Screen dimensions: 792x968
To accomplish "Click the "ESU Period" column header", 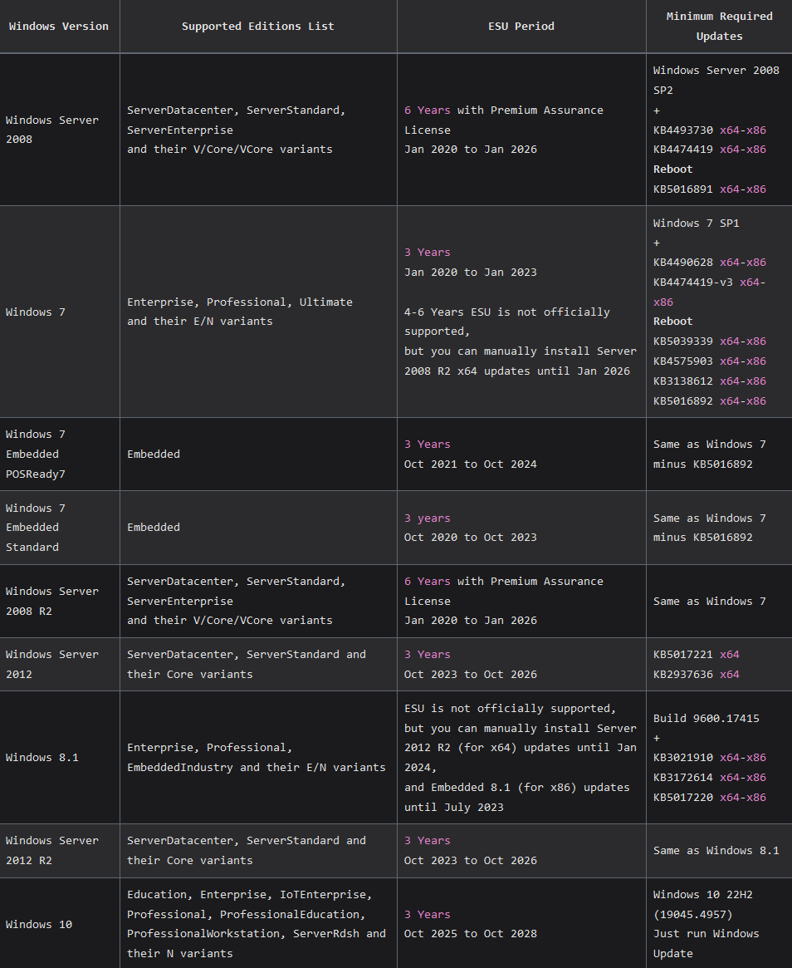I will (x=521, y=27).
